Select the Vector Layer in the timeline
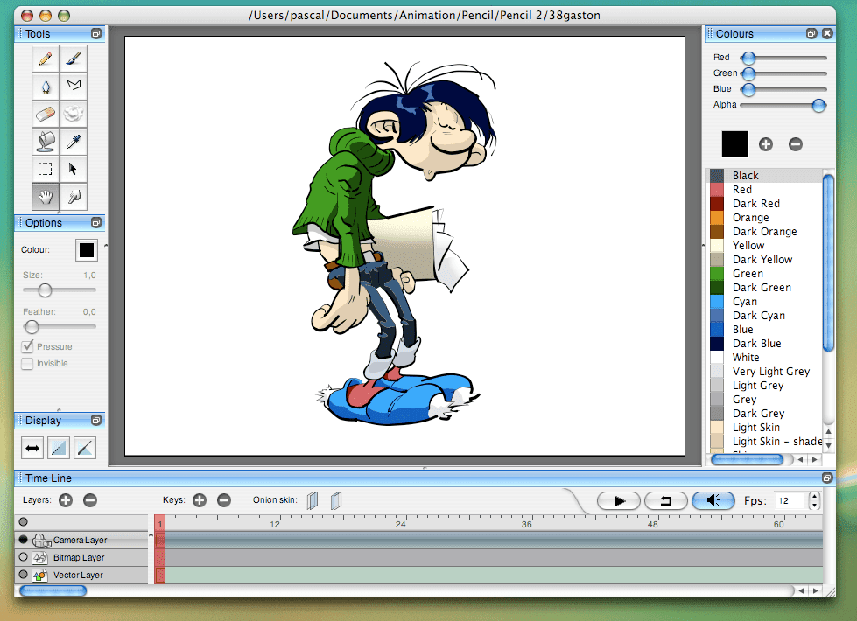This screenshot has width=857, height=621. tap(79, 575)
